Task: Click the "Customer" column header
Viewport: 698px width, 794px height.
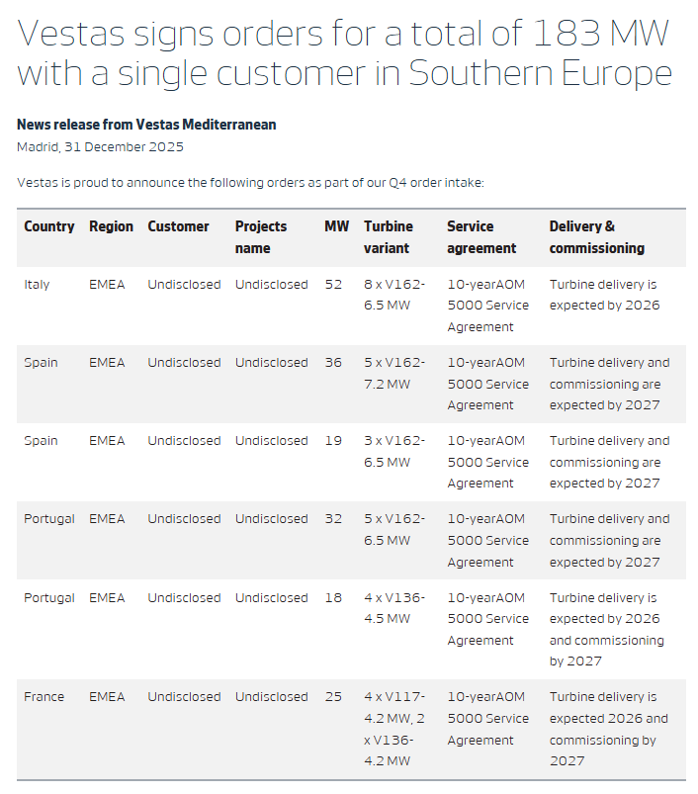Action: (x=179, y=226)
